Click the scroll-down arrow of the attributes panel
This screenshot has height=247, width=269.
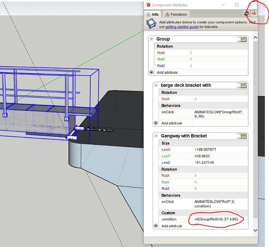coord(255,230)
